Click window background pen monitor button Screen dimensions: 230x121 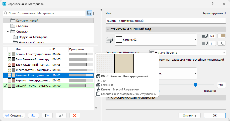coord(222,44)
